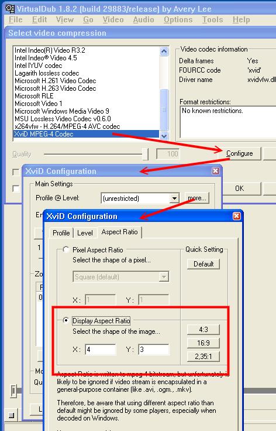Click the VirtualDub title bar app icon
Viewport: 276px width, 431px height.
[x=10, y=9]
